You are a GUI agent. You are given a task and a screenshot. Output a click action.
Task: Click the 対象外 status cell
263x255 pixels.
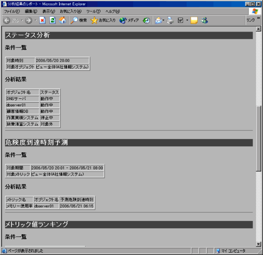[x=50, y=124]
